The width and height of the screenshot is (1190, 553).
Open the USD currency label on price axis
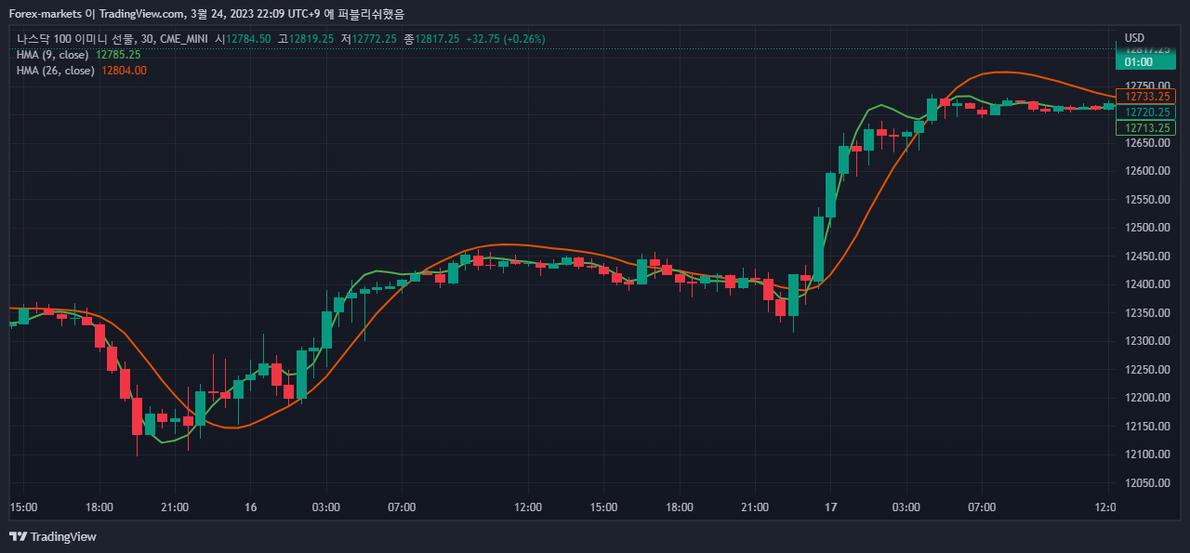click(x=1134, y=38)
